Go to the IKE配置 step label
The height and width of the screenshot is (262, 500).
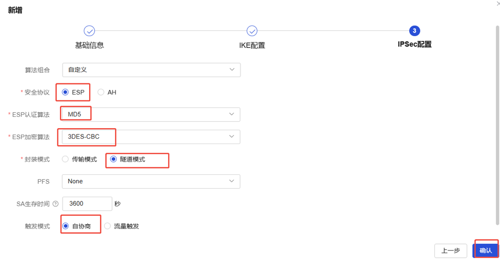[x=252, y=45]
